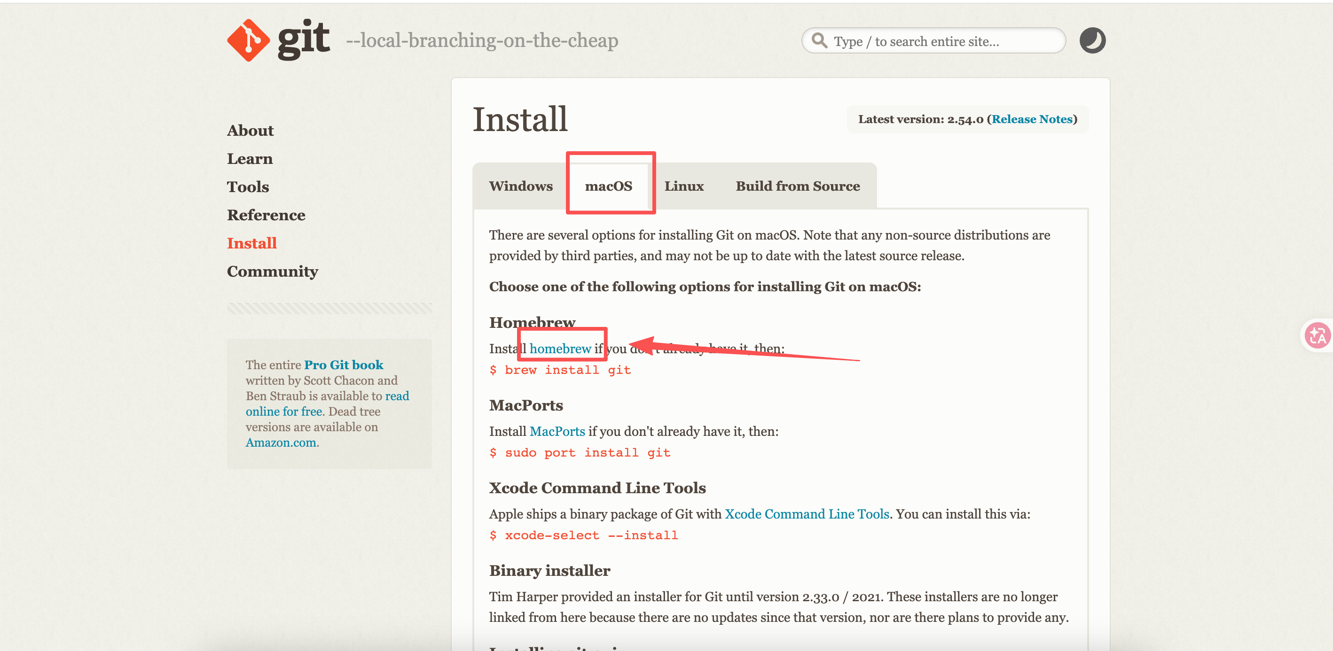Go to the Learn section
The height and width of the screenshot is (651, 1333).
coord(250,159)
